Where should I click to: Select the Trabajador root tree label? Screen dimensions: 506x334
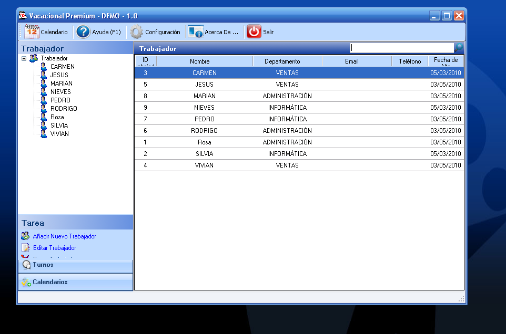click(x=54, y=58)
